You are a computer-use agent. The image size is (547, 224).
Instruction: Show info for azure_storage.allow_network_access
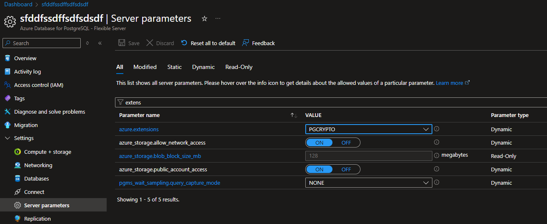(437, 142)
